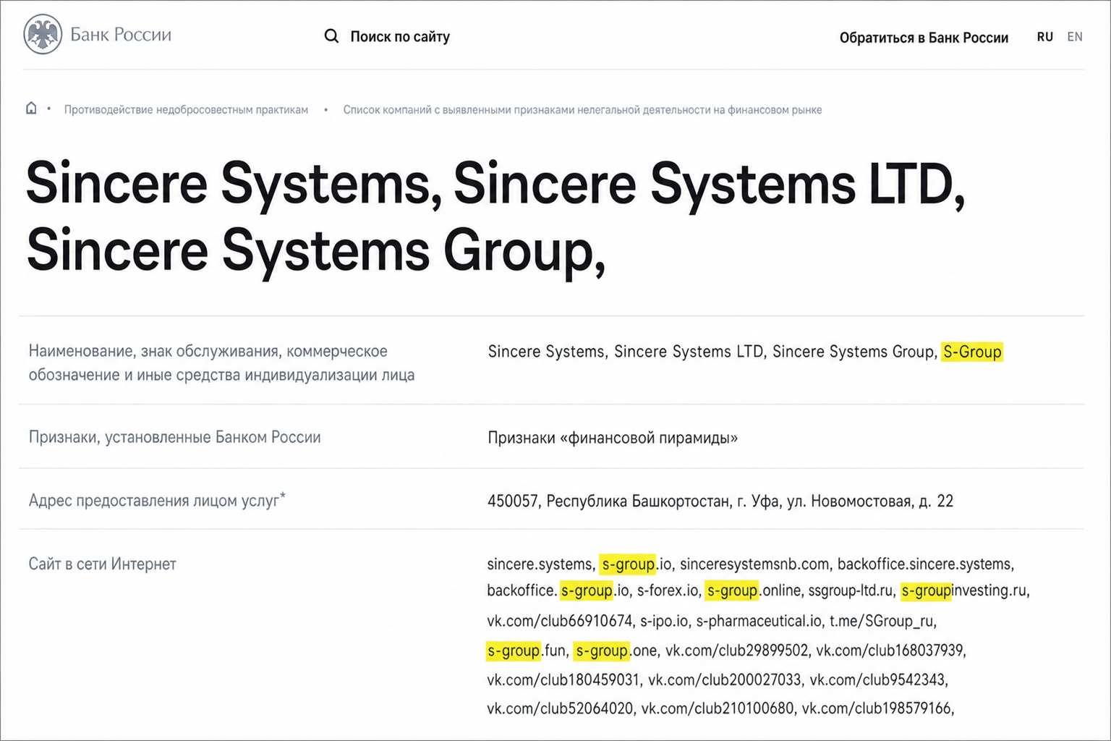Switch language to RU
This screenshot has height=741, width=1111.
(1044, 37)
